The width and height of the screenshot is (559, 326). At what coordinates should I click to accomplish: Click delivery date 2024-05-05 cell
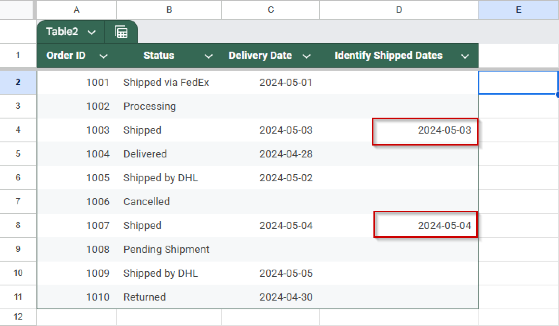[286, 273]
